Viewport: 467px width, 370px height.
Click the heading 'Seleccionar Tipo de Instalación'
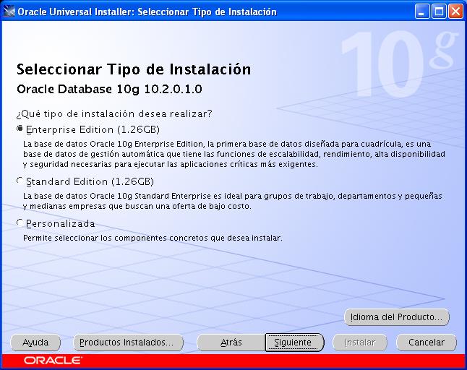point(134,69)
